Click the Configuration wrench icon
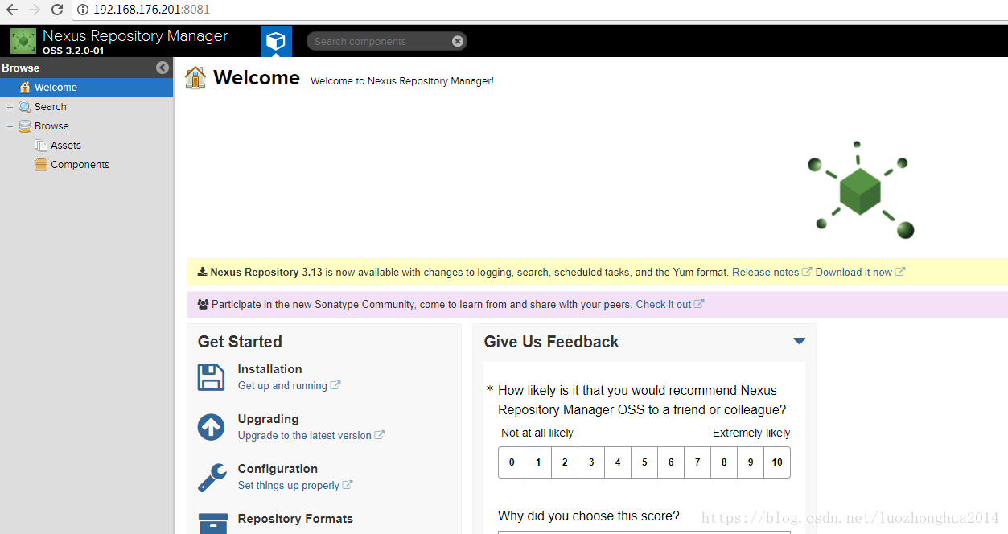Viewport: 1008px width, 534px height. click(x=211, y=477)
